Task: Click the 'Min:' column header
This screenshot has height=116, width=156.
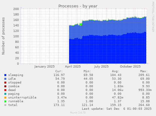Action: click(x=87, y=71)
